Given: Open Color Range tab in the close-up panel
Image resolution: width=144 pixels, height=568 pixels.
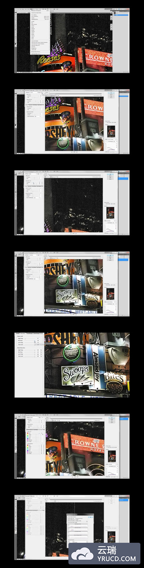Looking at the screenshot, I should coord(37,333).
